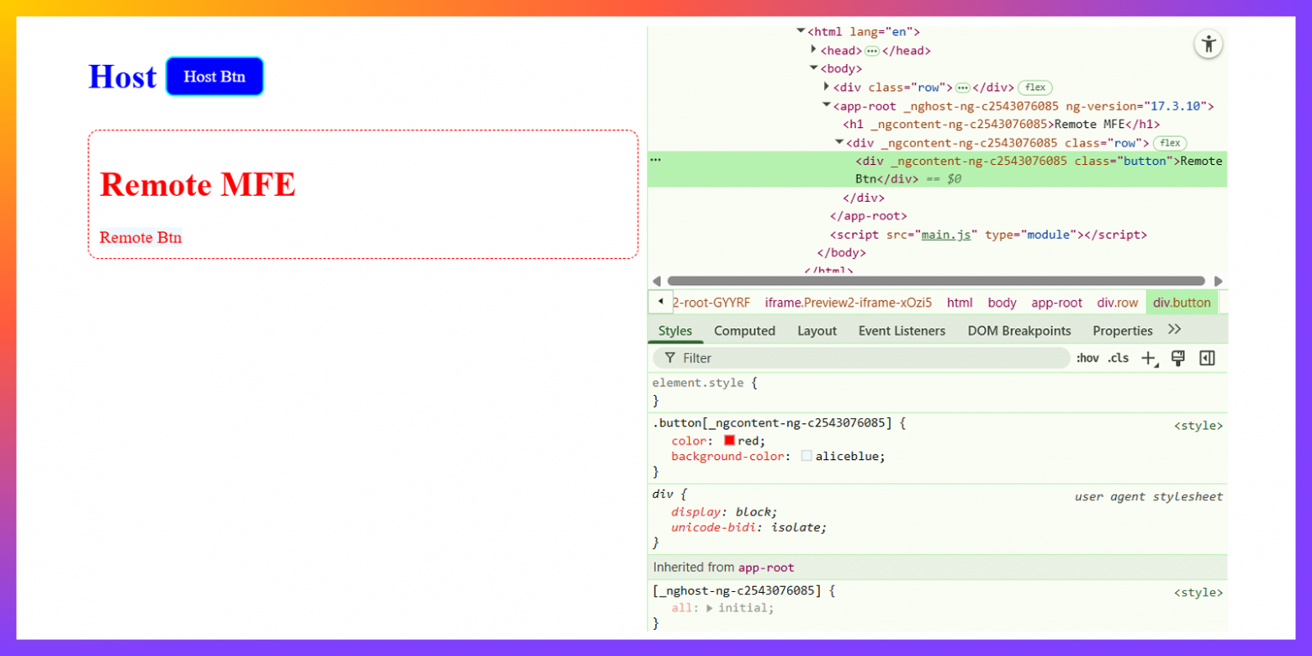Click the more tabs double-chevron icon

click(x=1175, y=330)
